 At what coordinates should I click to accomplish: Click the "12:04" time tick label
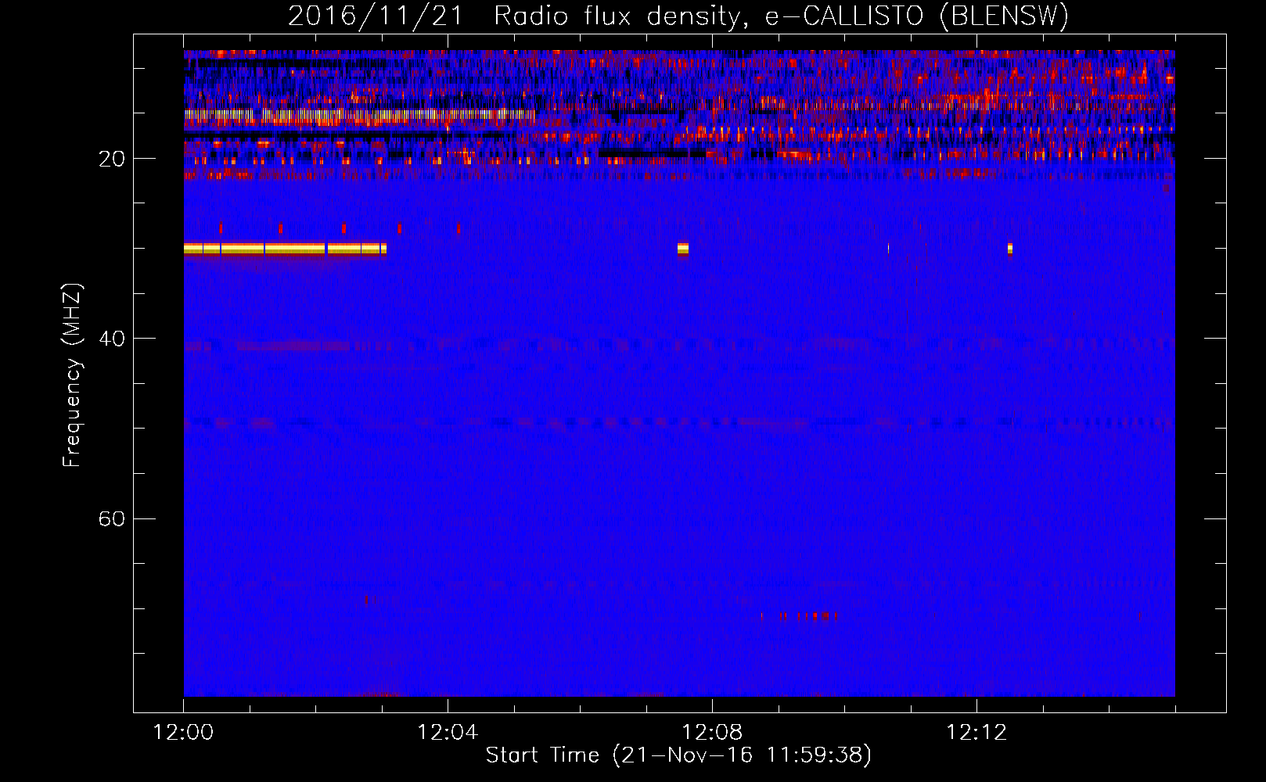click(x=448, y=733)
